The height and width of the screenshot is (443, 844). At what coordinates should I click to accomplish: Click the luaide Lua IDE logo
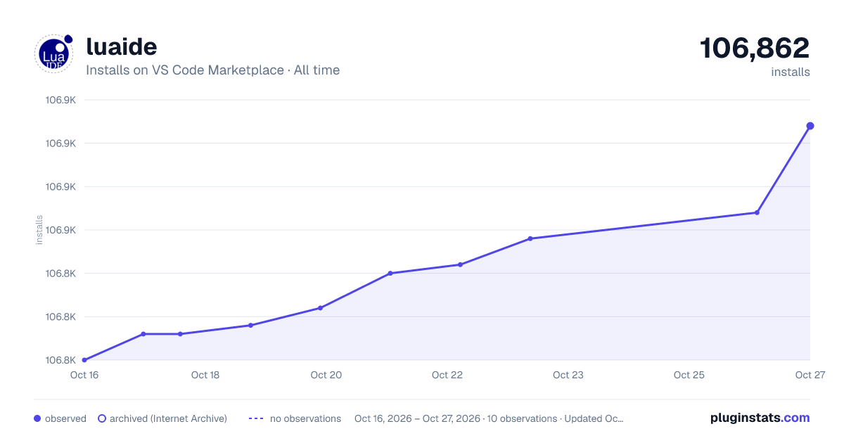[x=54, y=53]
